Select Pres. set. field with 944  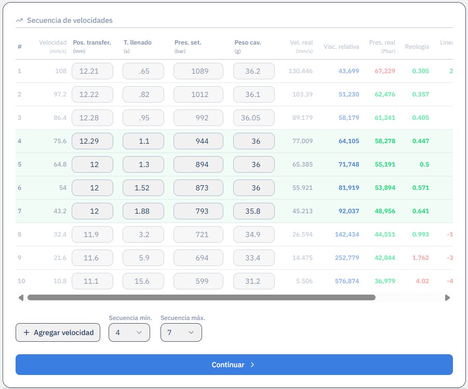click(x=198, y=141)
